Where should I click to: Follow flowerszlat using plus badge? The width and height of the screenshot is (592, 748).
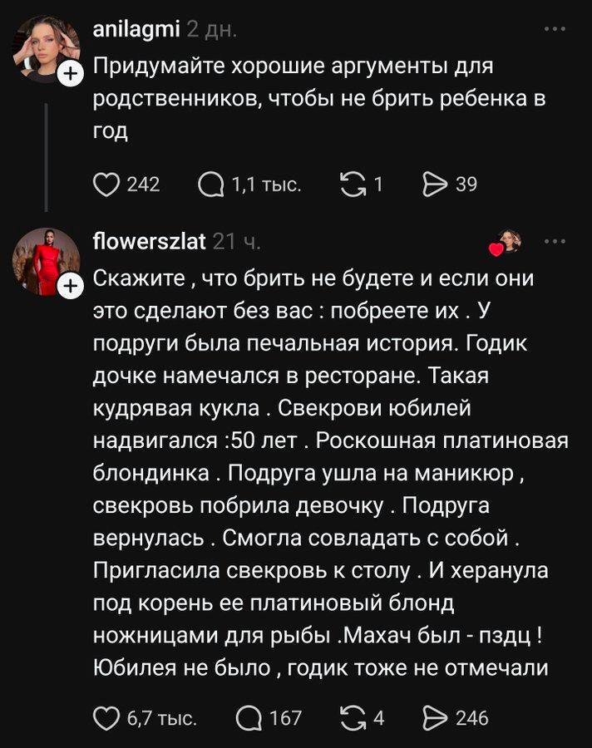coord(71,288)
